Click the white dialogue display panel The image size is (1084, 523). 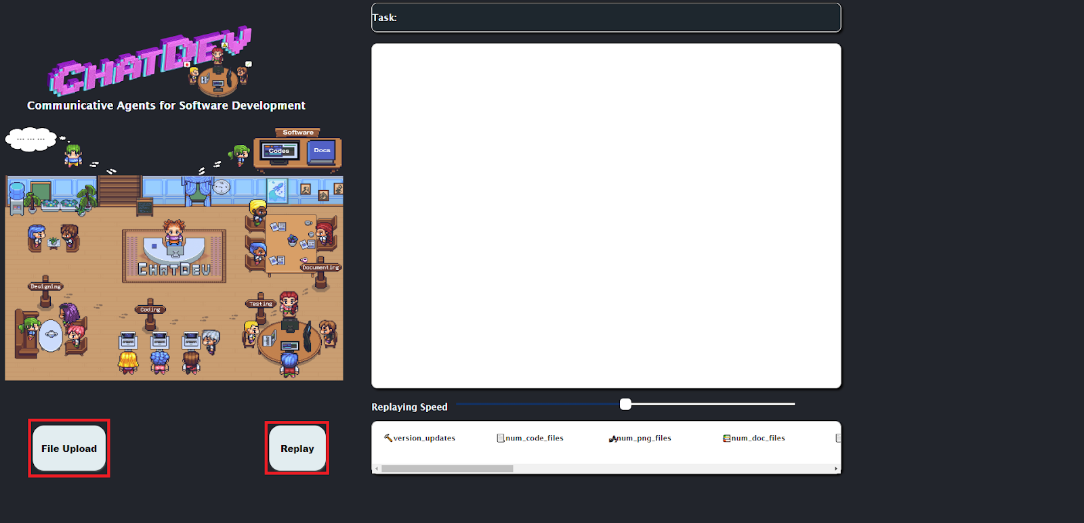coord(606,216)
